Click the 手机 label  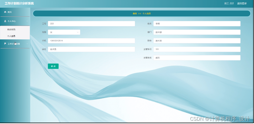coord(44,41)
